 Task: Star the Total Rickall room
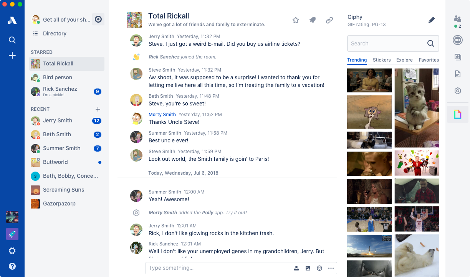(x=296, y=20)
